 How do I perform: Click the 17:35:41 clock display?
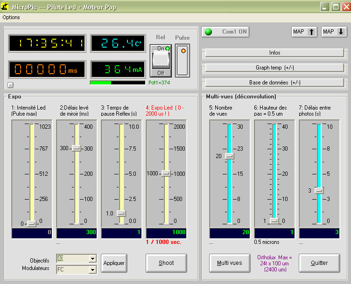pyautogui.click(x=47, y=43)
